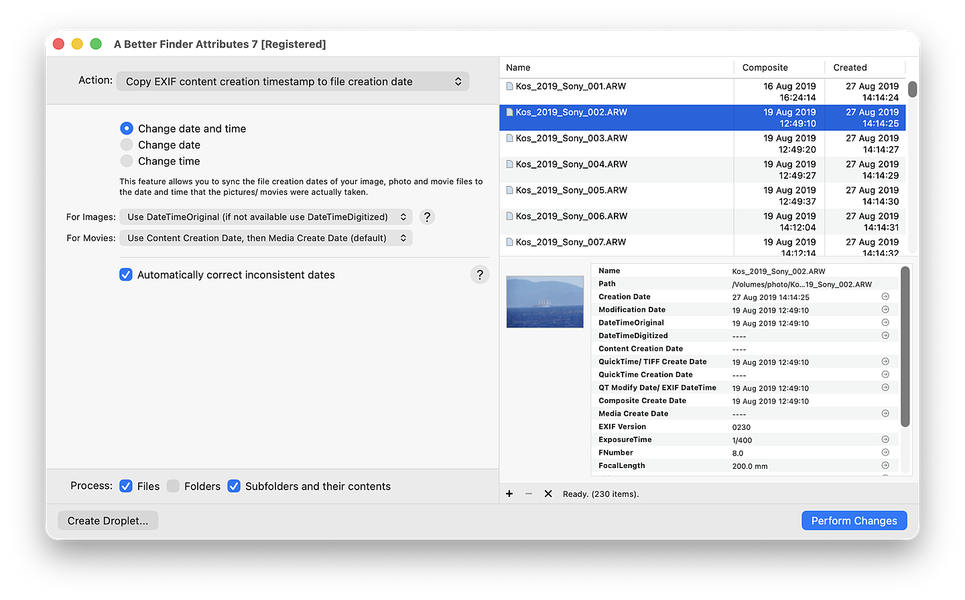965x600 pixels.
Task: Enable the Folders process checkbox
Action: (x=173, y=486)
